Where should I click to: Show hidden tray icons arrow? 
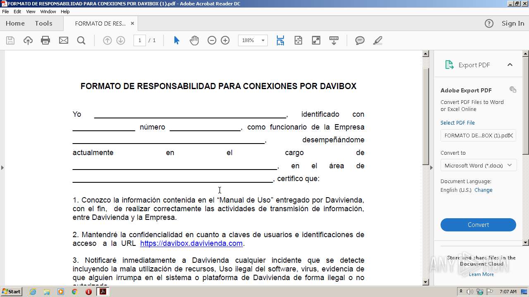pos(461,292)
